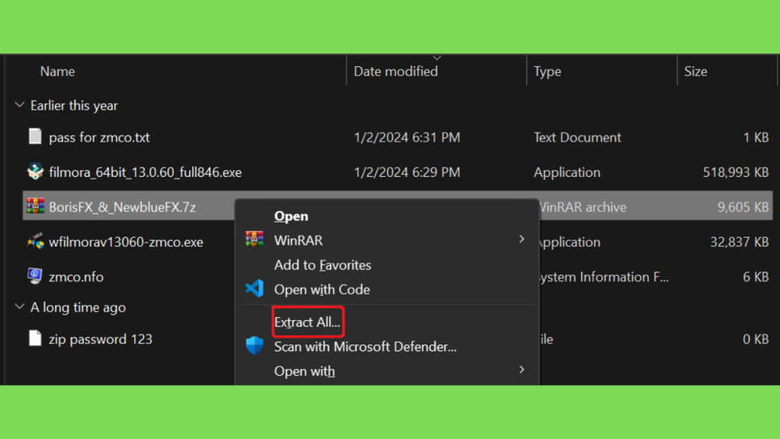Click the WinRAR archive icon of BorisFX_&_NewblueFX.7z

pyautogui.click(x=35, y=206)
